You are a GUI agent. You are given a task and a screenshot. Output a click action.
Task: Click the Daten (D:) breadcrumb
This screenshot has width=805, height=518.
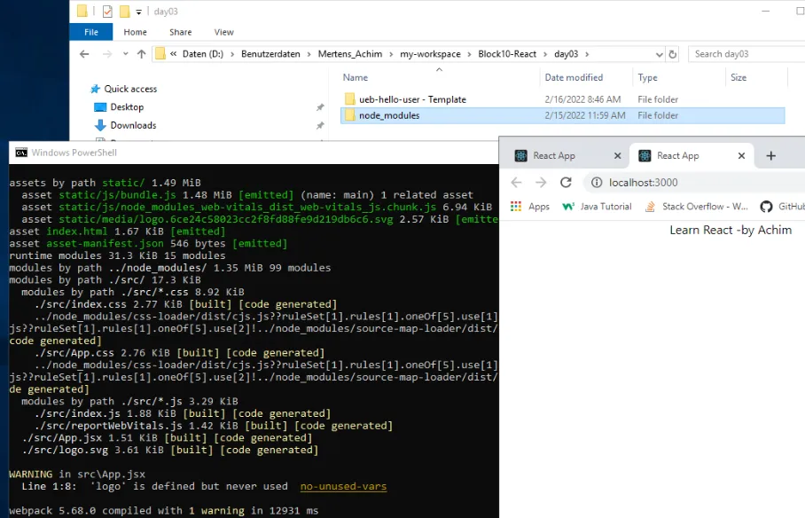point(203,54)
